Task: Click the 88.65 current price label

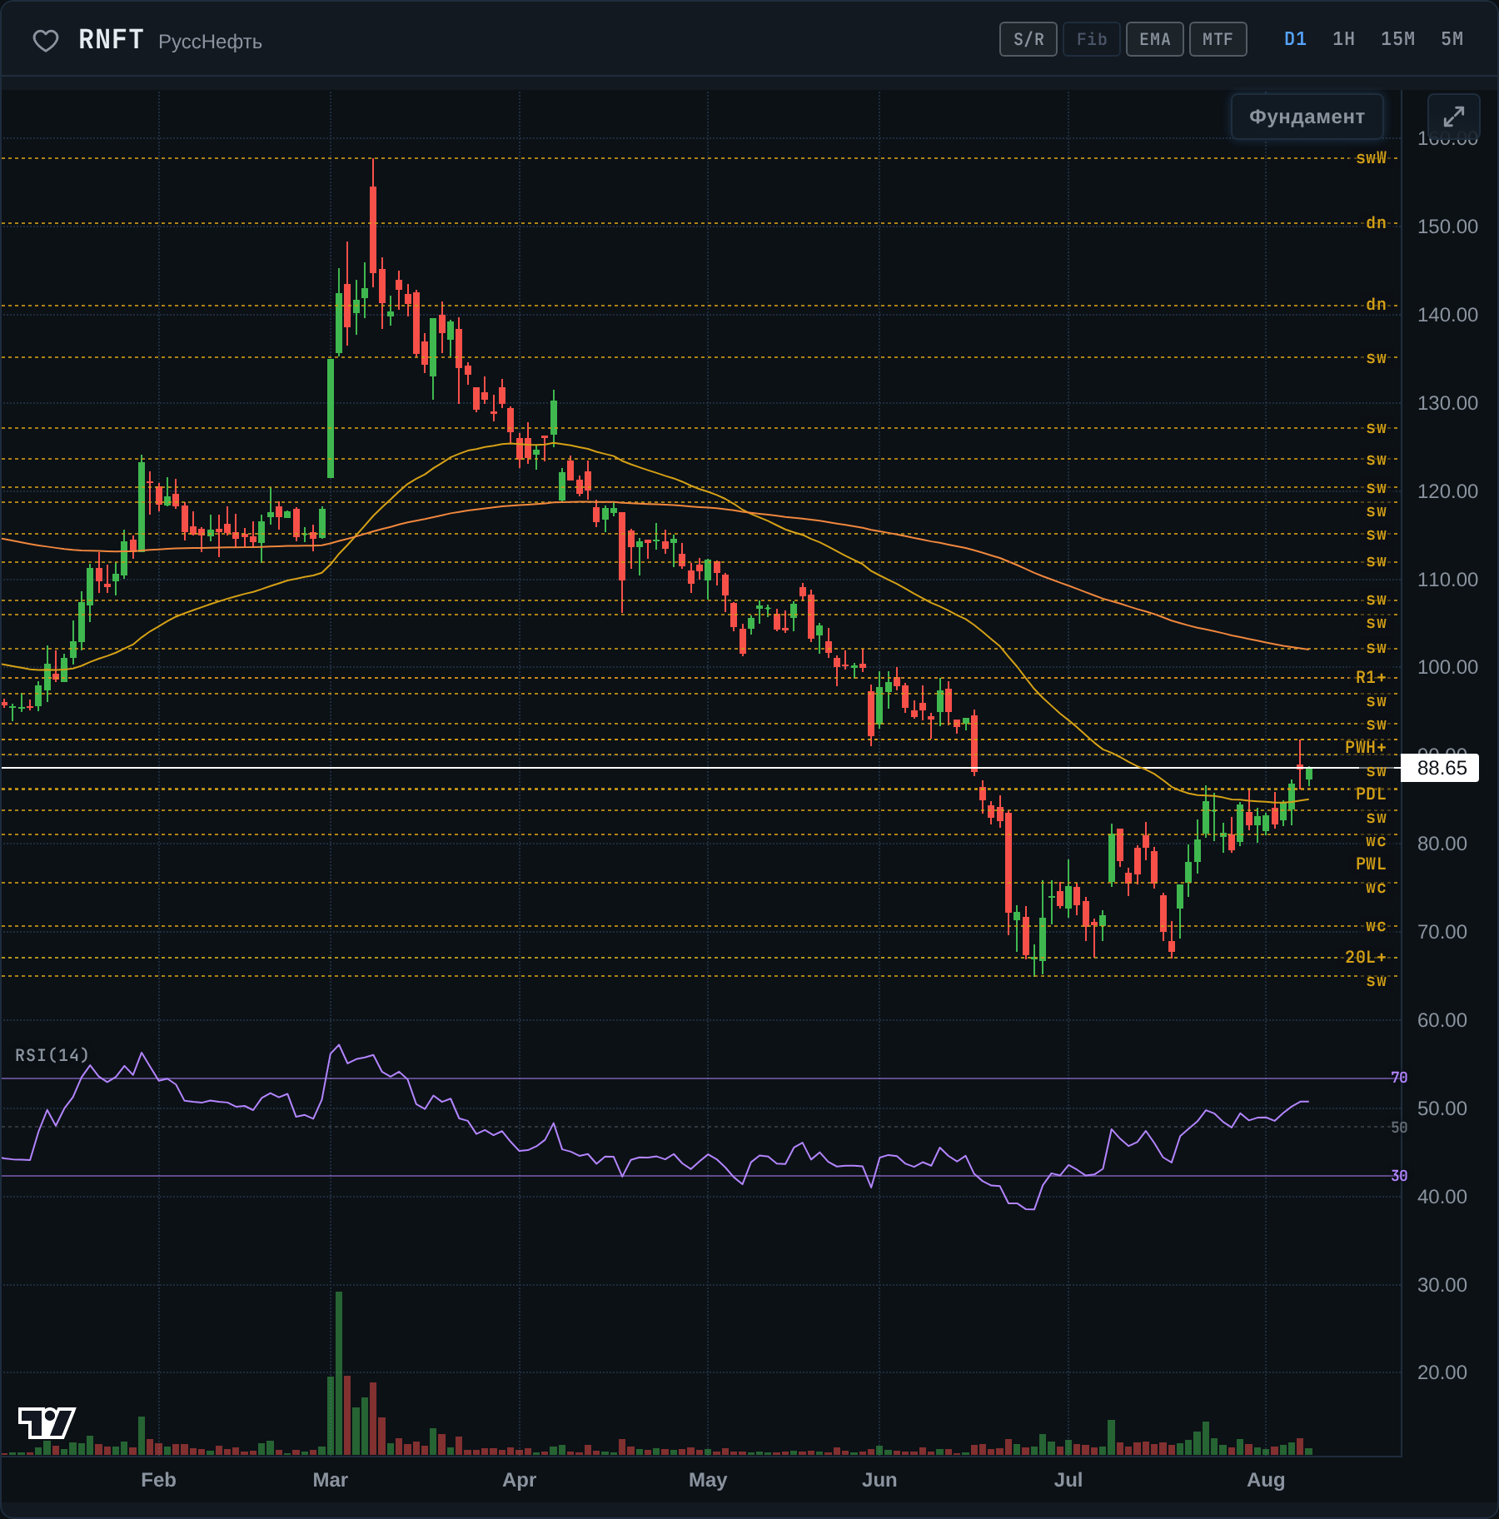Action: (1441, 768)
